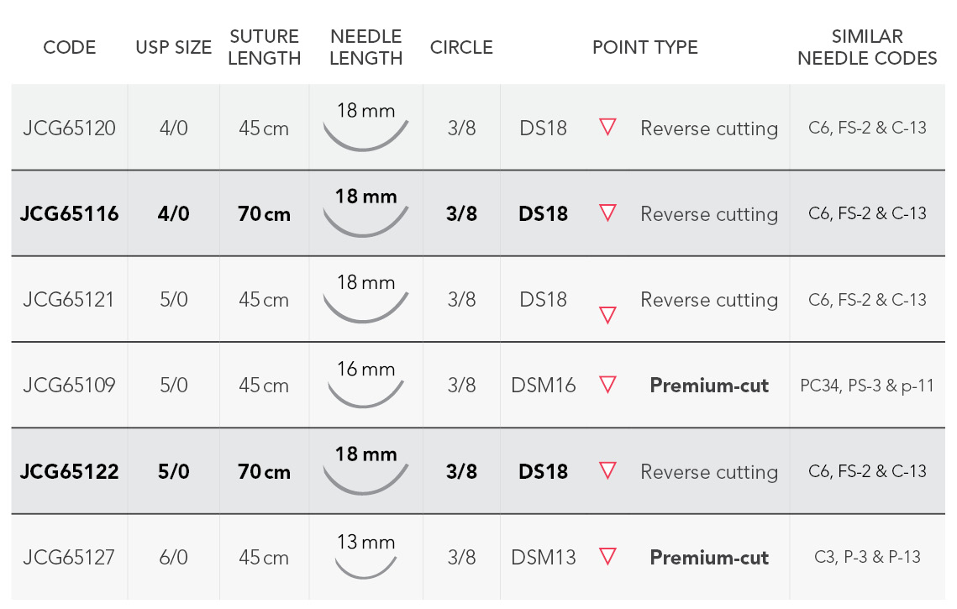Viewport: 957px width, 609px height.
Task: Select product code JCG65122
Action: point(70,472)
